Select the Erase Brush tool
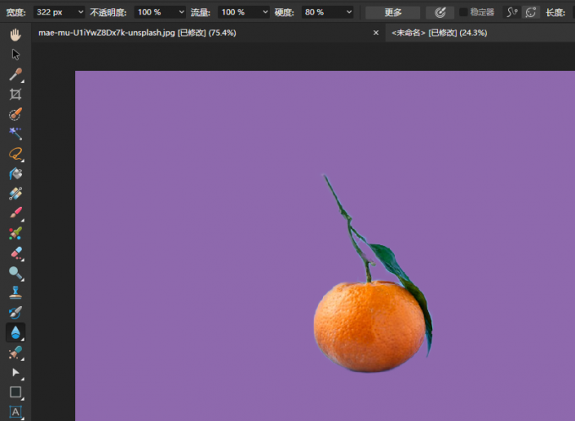The image size is (575, 421). (15, 253)
